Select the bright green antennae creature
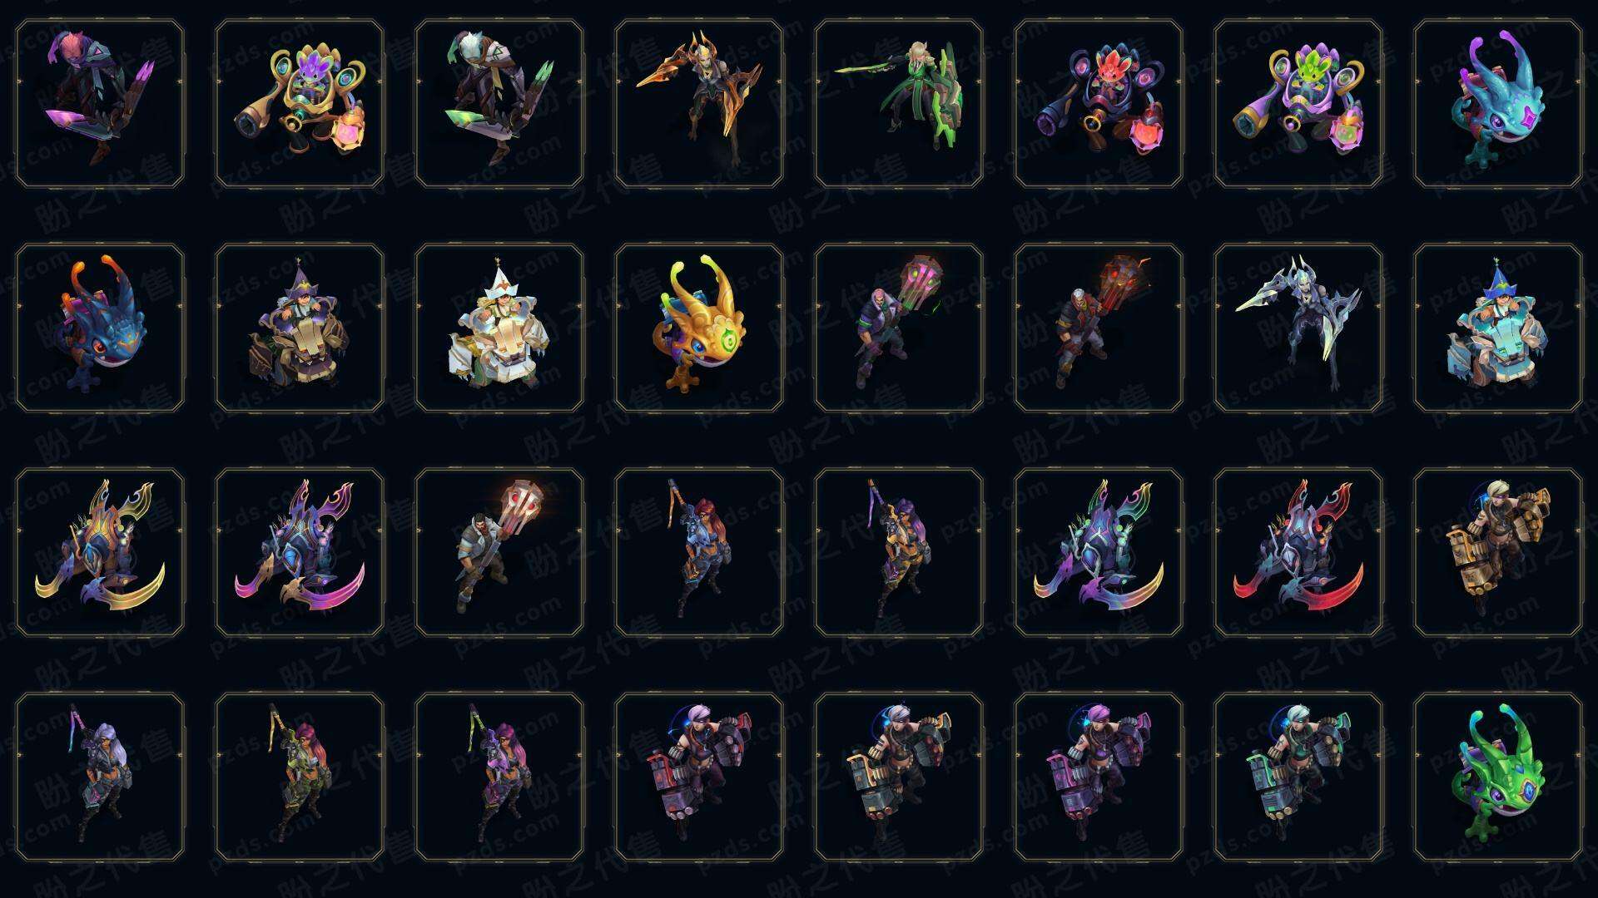The width and height of the screenshot is (1598, 898). click(x=1498, y=777)
